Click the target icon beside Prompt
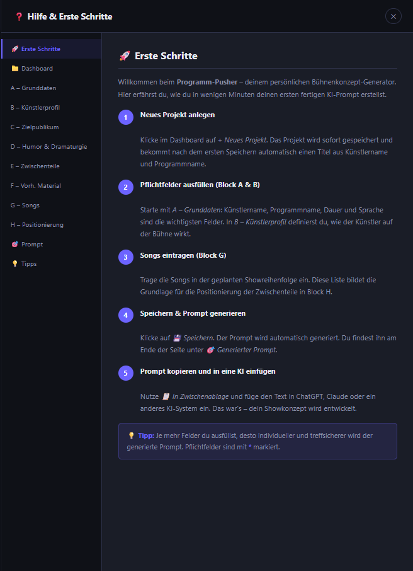 (14, 245)
